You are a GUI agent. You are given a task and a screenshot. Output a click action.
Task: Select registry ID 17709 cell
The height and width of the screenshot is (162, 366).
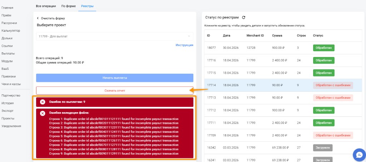pyautogui.click(x=211, y=135)
